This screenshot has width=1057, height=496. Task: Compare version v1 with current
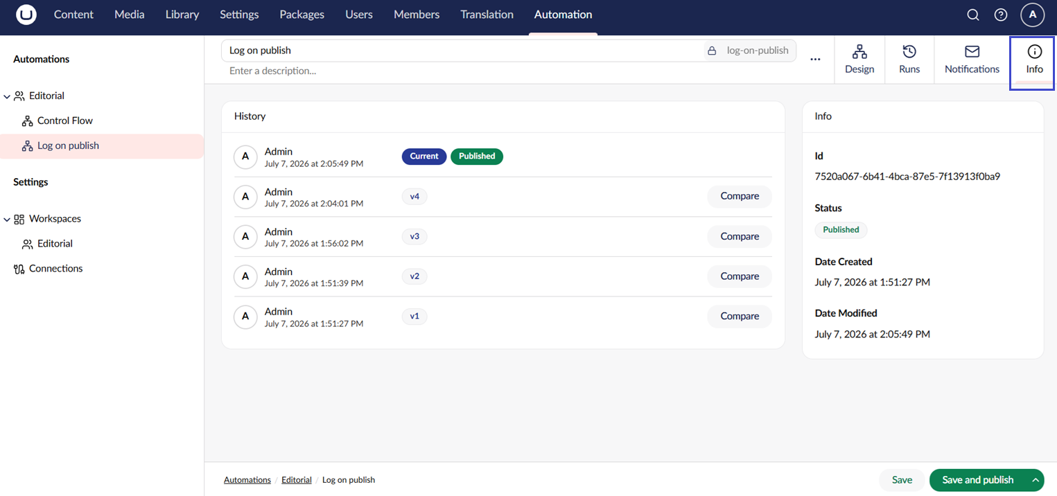[x=740, y=316]
